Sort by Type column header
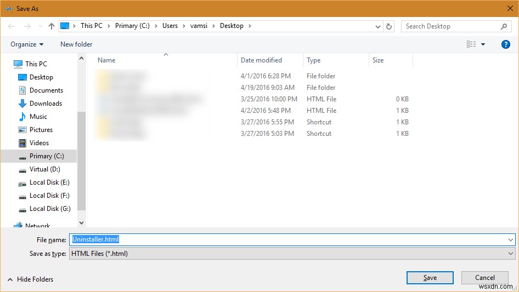The height and width of the screenshot is (292, 519). [313, 60]
